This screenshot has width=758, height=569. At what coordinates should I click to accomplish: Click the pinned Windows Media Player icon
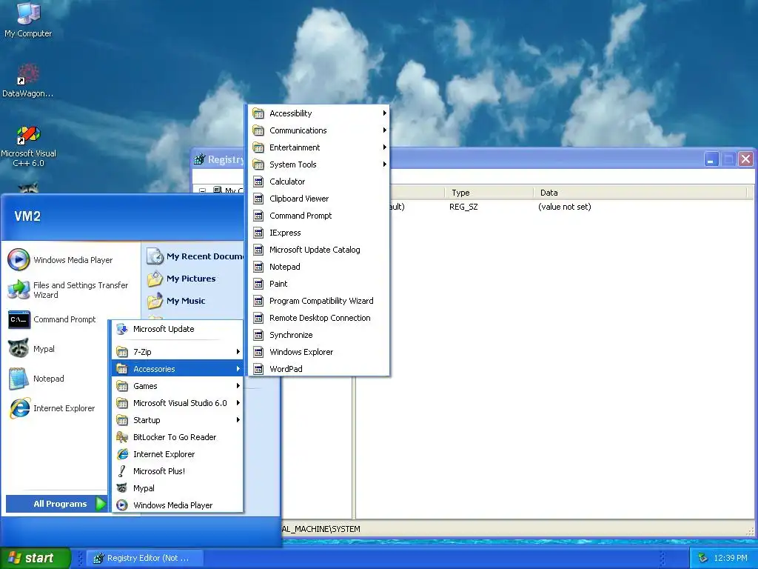19,260
